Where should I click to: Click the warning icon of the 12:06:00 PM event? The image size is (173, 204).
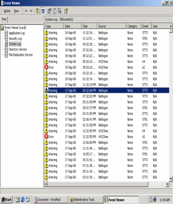click(x=46, y=142)
